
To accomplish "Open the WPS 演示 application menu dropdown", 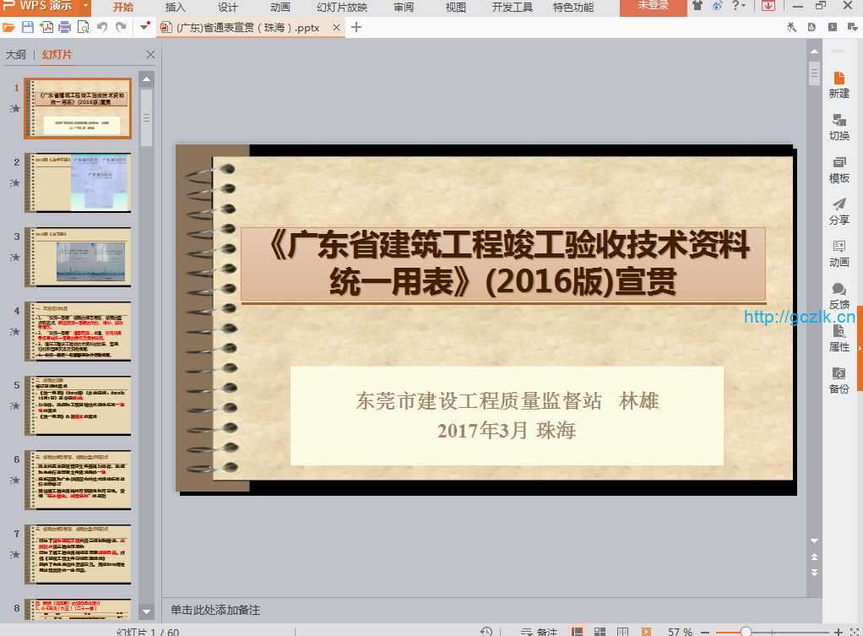I will (x=86, y=7).
